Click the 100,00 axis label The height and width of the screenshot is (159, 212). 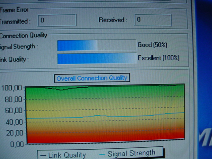(12, 88)
